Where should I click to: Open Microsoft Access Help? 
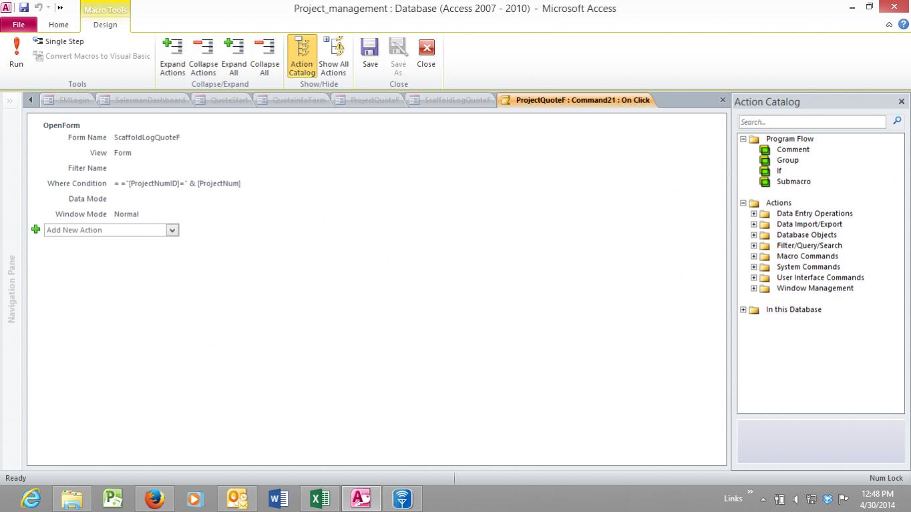(903, 25)
